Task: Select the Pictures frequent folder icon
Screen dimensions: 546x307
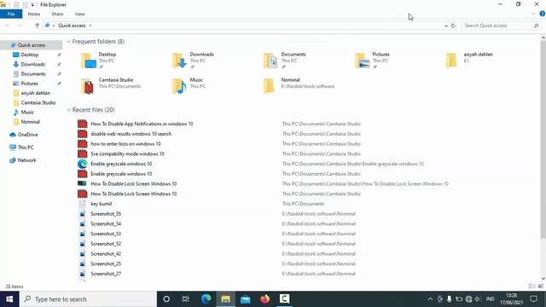Action: (362, 61)
